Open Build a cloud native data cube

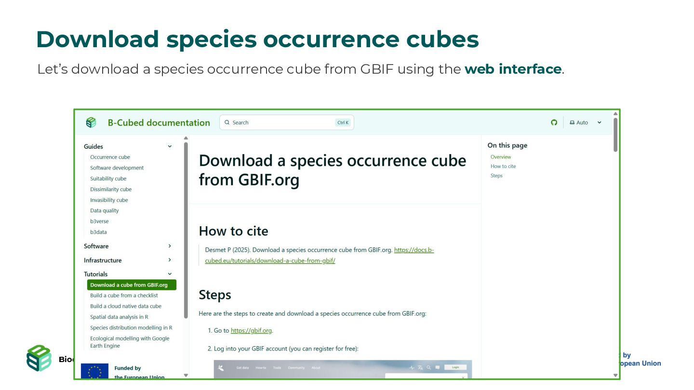click(x=126, y=306)
